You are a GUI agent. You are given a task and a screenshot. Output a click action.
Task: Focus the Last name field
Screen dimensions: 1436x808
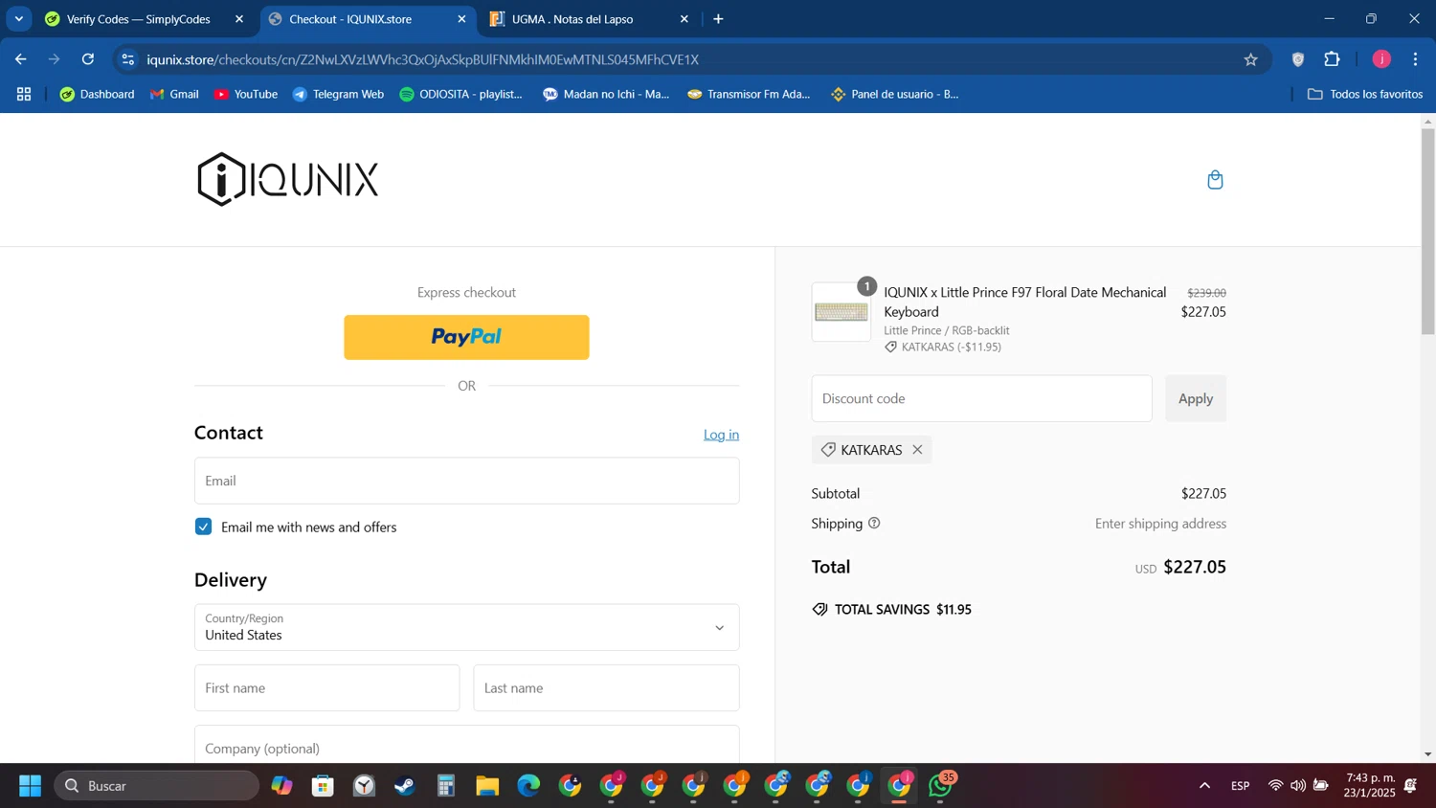point(606,688)
